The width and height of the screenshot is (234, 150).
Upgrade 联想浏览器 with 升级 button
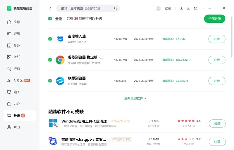[217, 81]
